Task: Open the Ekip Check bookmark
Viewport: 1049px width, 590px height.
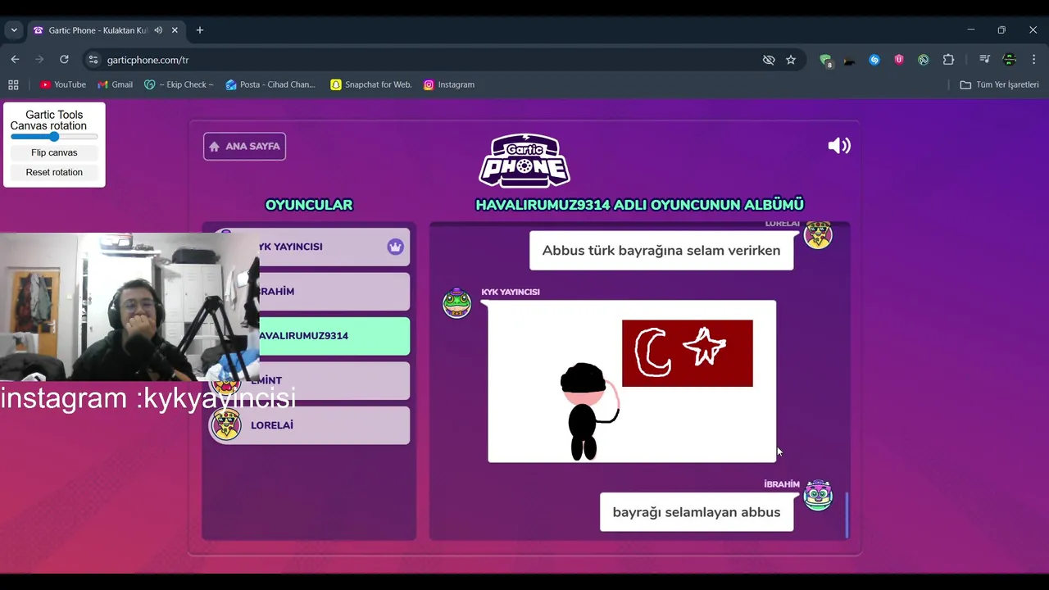Action: 179,84
